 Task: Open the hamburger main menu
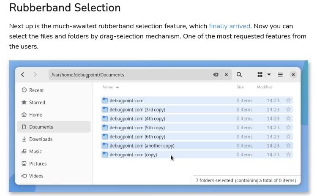pyautogui.click(x=280, y=75)
